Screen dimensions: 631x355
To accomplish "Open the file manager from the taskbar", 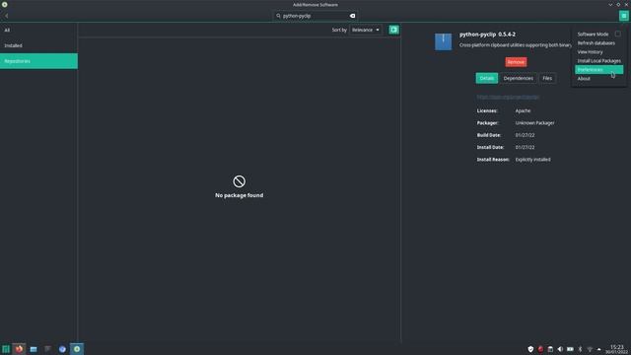I will [34, 349].
